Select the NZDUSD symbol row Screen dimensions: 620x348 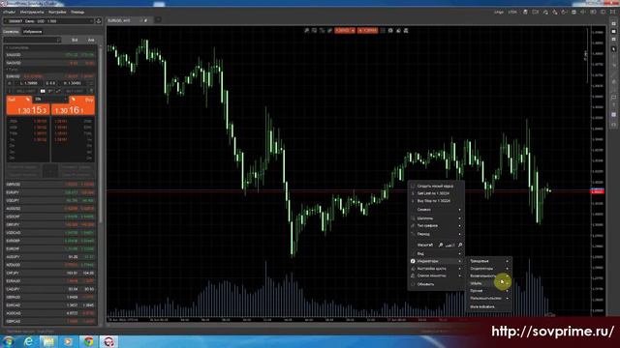pyautogui.click(x=50, y=265)
